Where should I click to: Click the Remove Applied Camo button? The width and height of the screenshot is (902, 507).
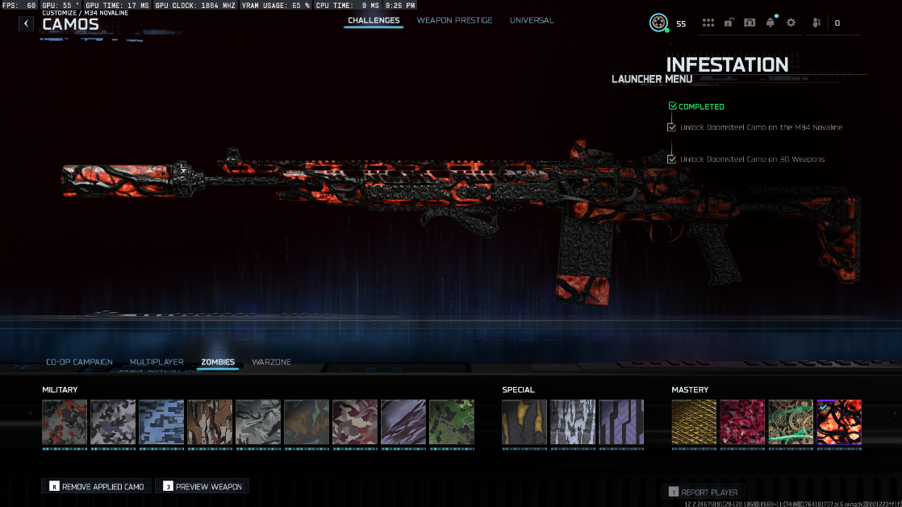96,486
